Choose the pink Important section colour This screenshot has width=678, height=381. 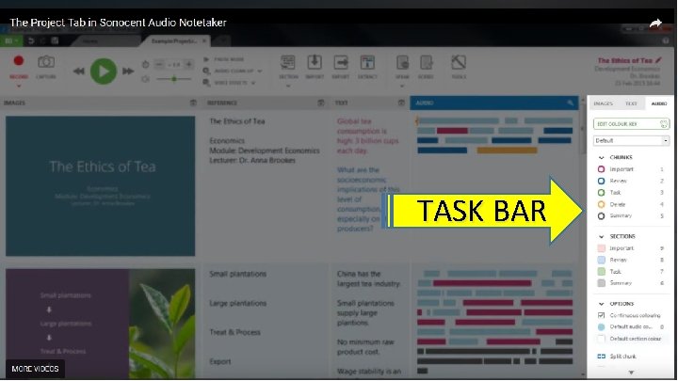tap(601, 248)
